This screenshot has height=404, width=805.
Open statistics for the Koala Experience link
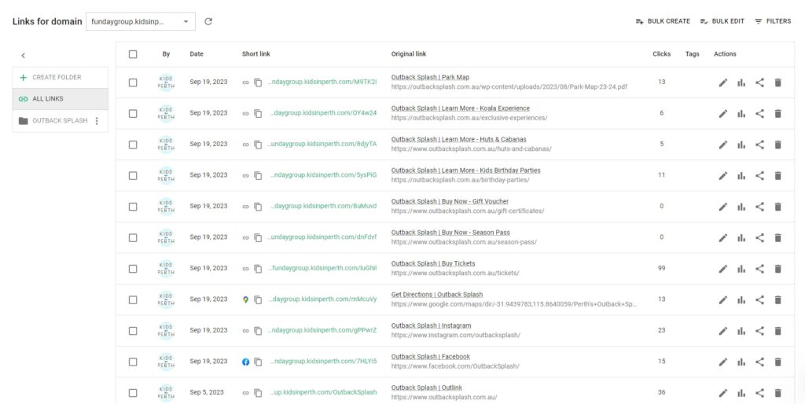741,113
